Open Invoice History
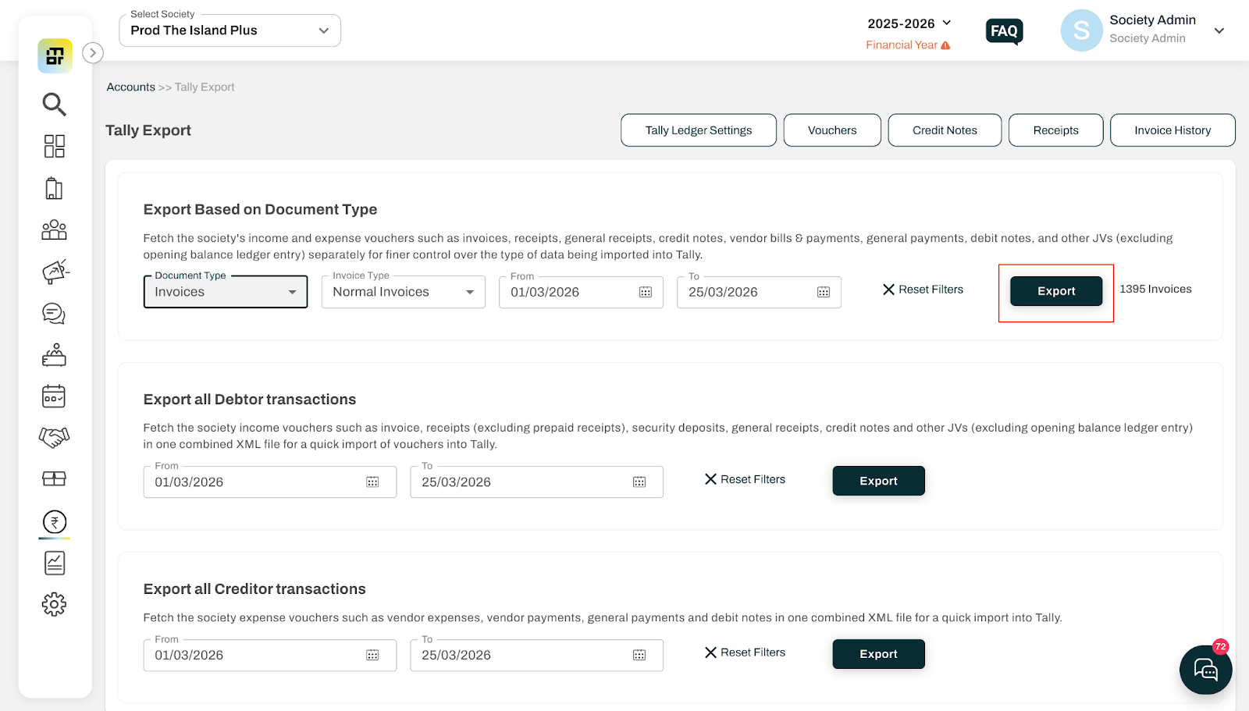Screen dimensions: 1249x711 (x=1172, y=130)
